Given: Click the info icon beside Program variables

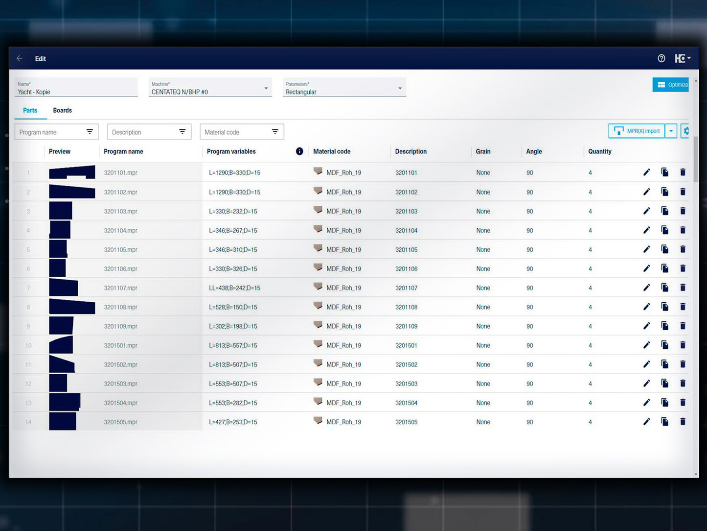Looking at the screenshot, I should tap(299, 151).
